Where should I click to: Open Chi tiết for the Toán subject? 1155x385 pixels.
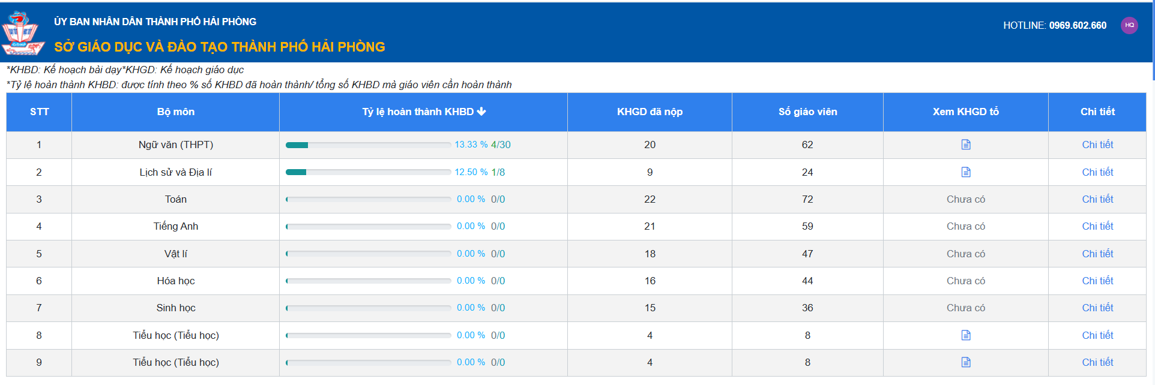pyautogui.click(x=1097, y=199)
